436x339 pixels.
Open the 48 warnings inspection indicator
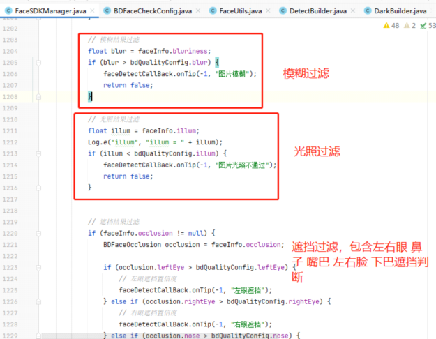point(391,26)
